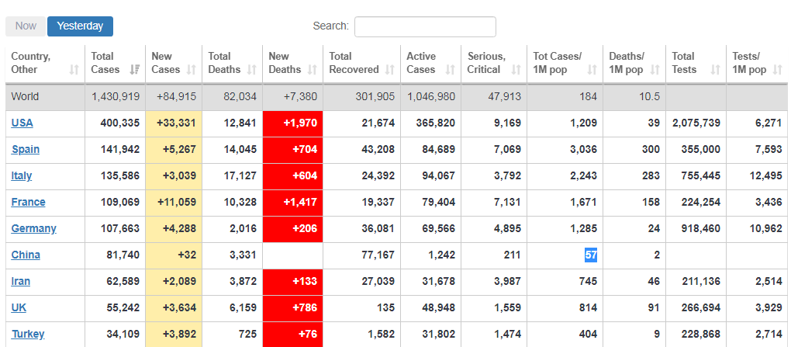The height and width of the screenshot is (347, 791).
Task: Sort by New Cases column icon
Action: (191, 70)
